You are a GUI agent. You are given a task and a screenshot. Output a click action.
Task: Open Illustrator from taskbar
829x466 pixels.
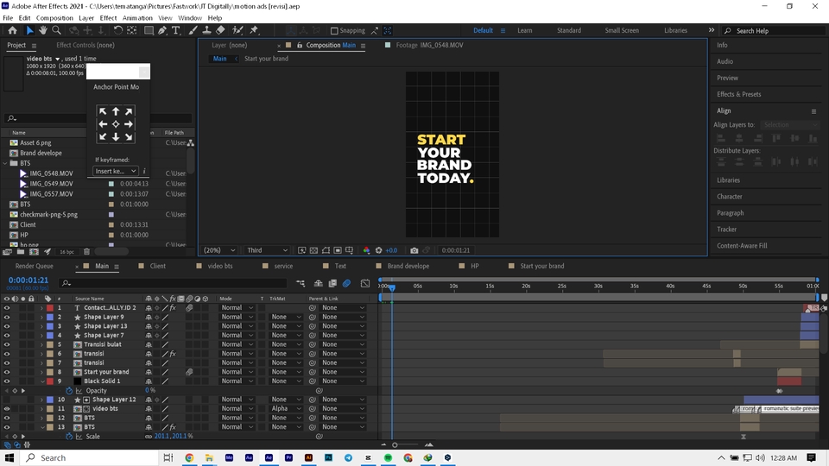point(309,457)
